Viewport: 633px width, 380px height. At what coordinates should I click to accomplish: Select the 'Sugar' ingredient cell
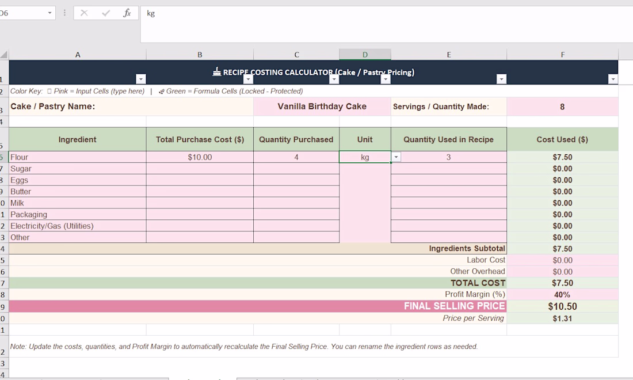point(78,169)
